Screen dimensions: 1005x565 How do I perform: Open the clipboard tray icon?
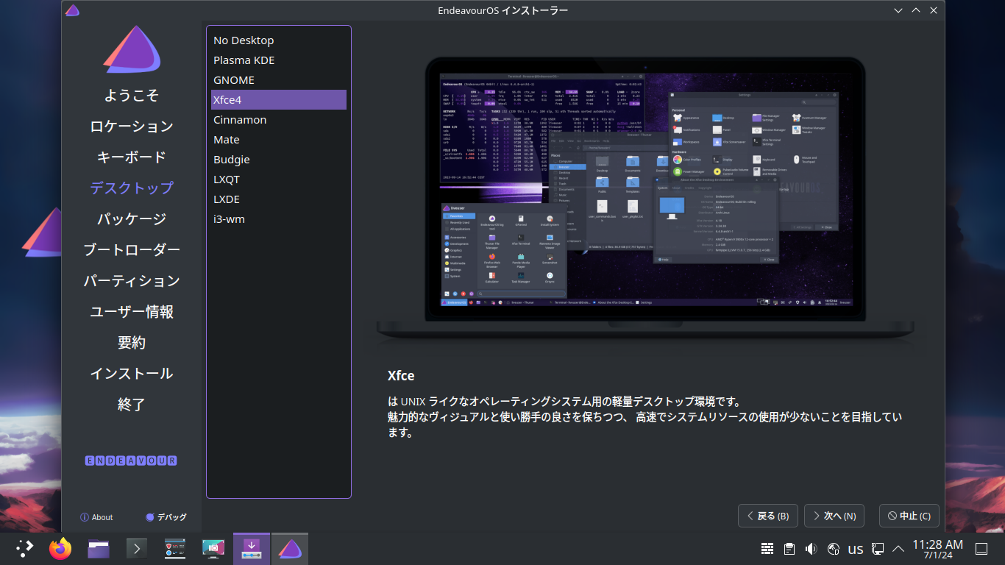[789, 549]
